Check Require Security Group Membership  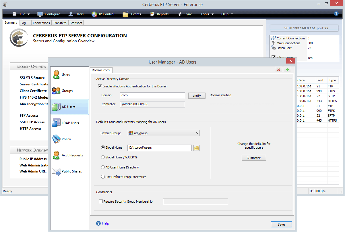coord(101,202)
